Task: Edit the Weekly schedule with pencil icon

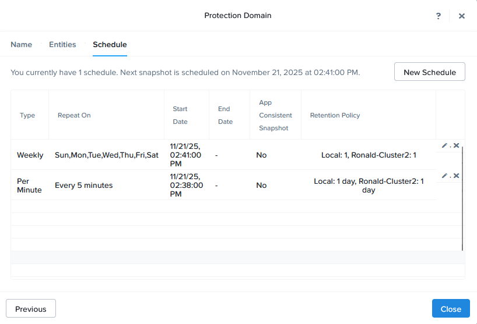Action: click(444, 145)
